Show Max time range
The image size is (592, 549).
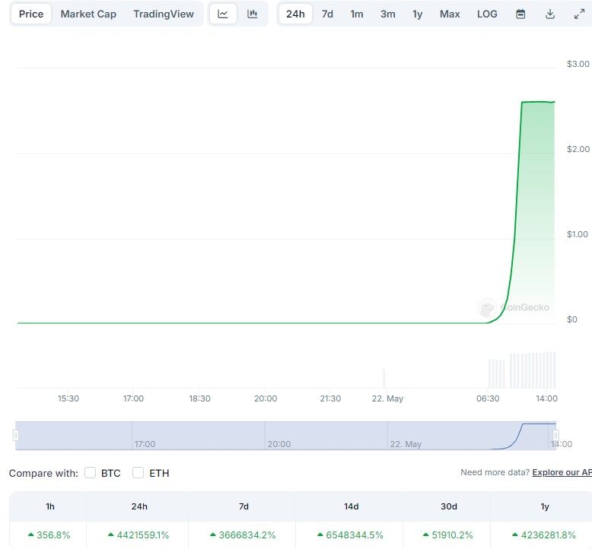(x=450, y=14)
